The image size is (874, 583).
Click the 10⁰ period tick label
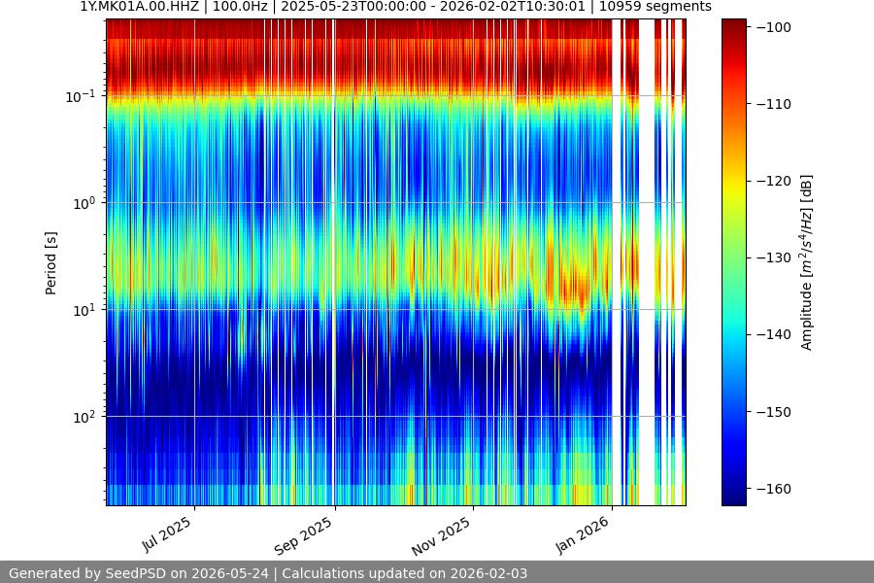tap(84, 203)
